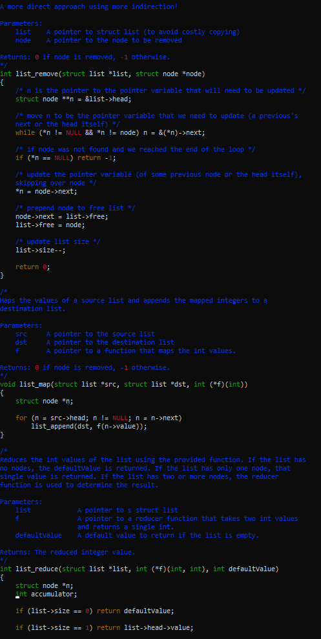The image size is (321, 639).
Task: Click on "struct node **n = &list->head;" line
Action: (74, 99)
